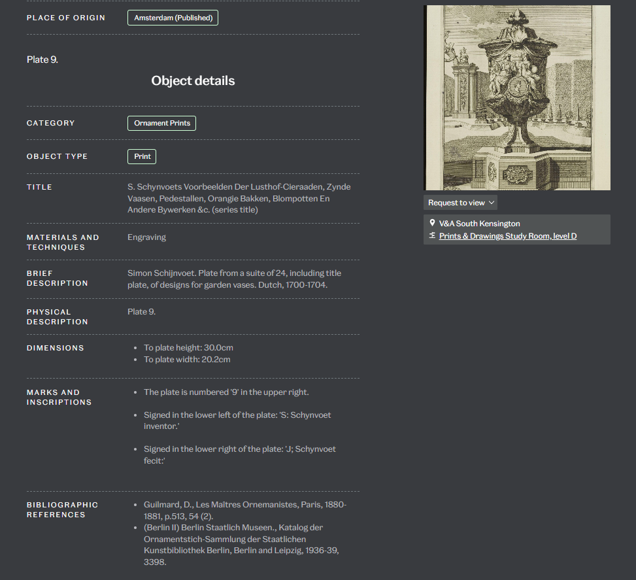Open the Request to view dropdown

[x=460, y=203]
